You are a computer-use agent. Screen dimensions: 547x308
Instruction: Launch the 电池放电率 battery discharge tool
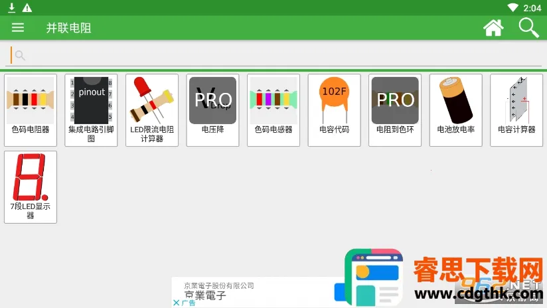(456, 110)
